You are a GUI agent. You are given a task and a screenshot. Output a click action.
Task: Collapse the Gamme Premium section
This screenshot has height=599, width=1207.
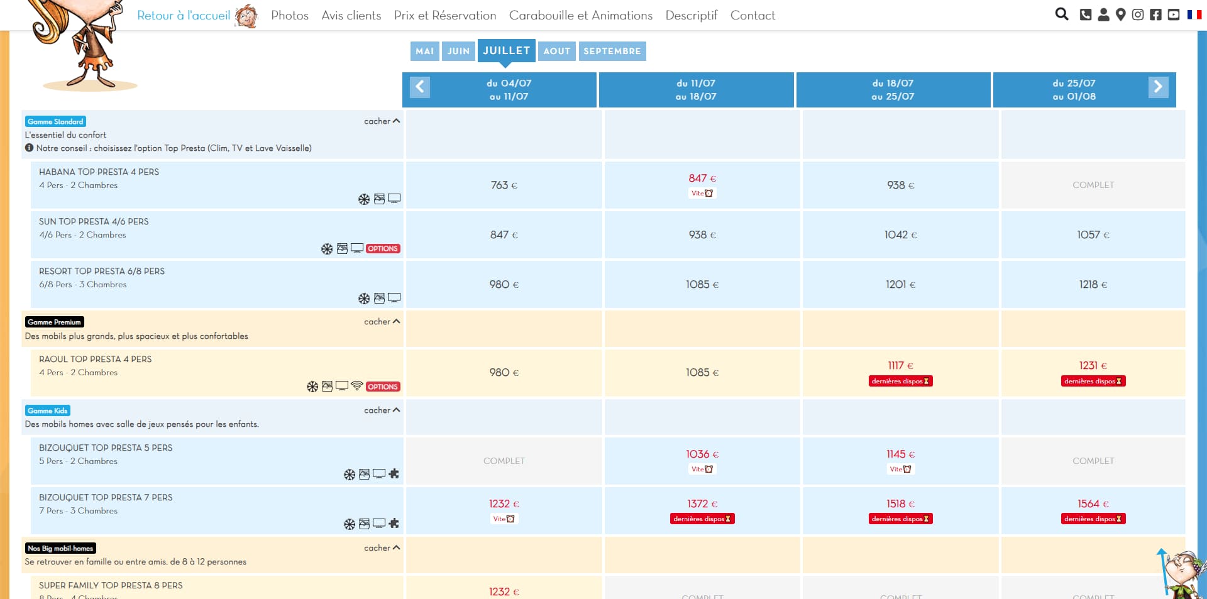coord(382,322)
